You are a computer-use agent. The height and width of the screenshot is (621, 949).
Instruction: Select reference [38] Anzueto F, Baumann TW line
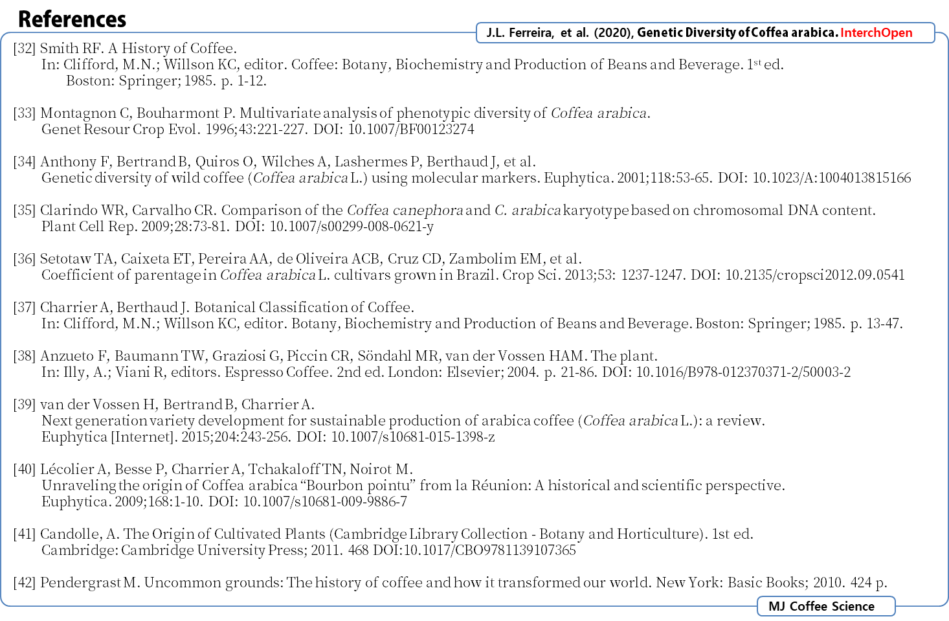(x=335, y=356)
